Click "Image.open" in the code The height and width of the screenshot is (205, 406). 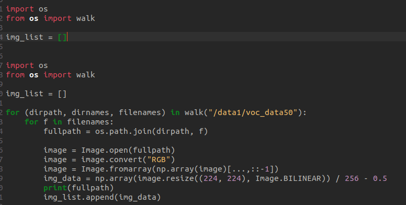(105, 150)
